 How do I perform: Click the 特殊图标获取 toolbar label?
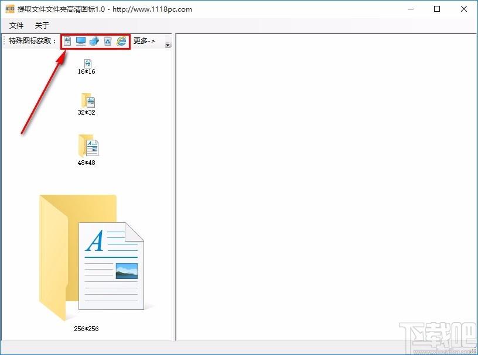[33, 41]
